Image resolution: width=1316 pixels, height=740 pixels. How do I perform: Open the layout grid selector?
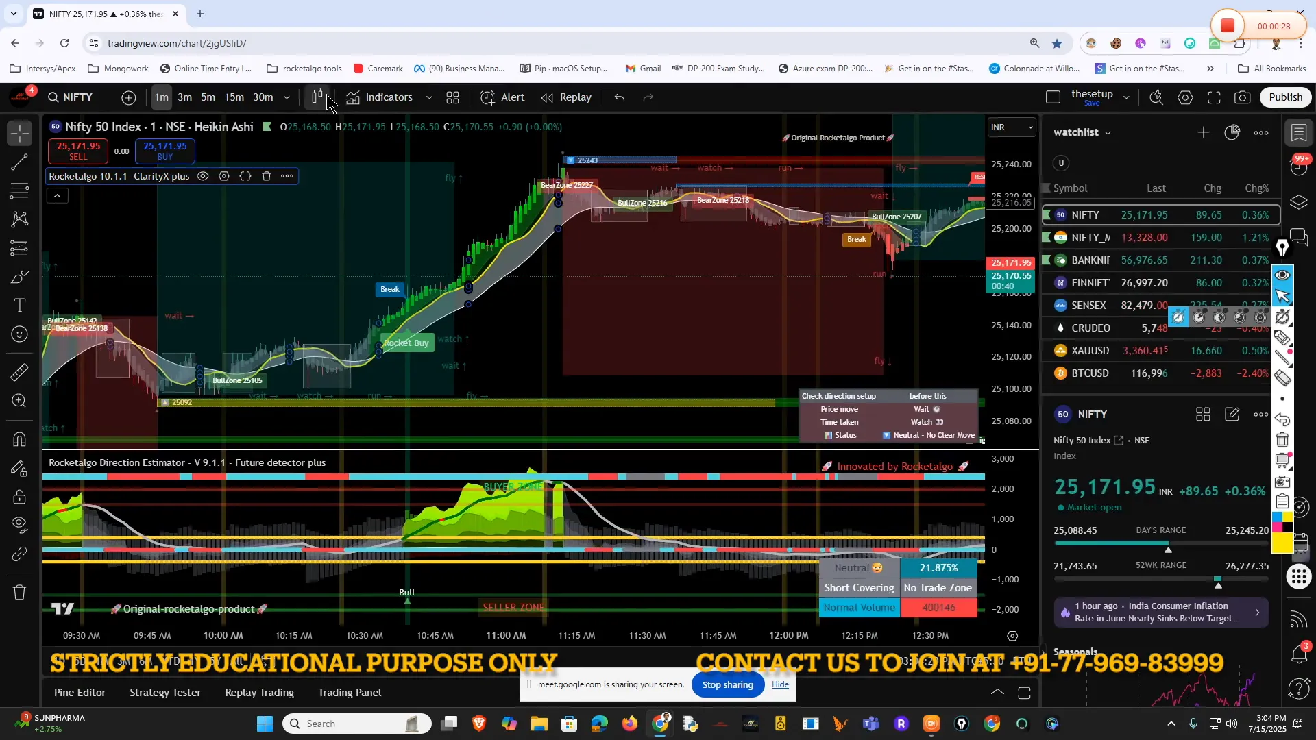[x=452, y=97]
